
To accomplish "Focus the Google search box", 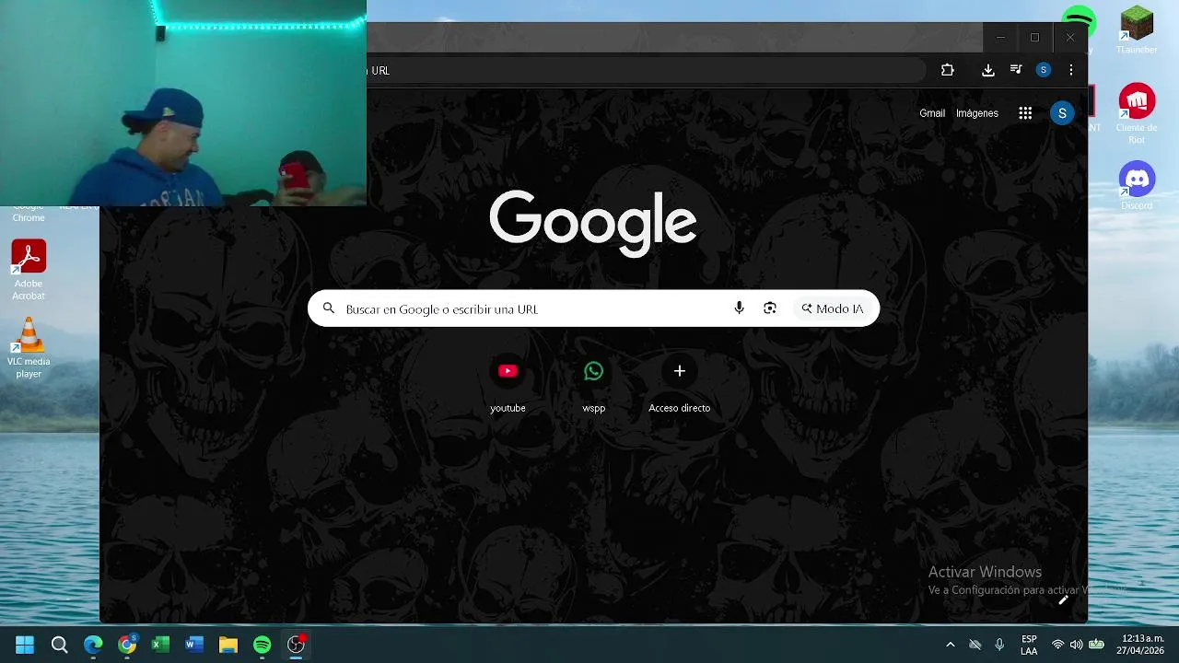I will [593, 308].
